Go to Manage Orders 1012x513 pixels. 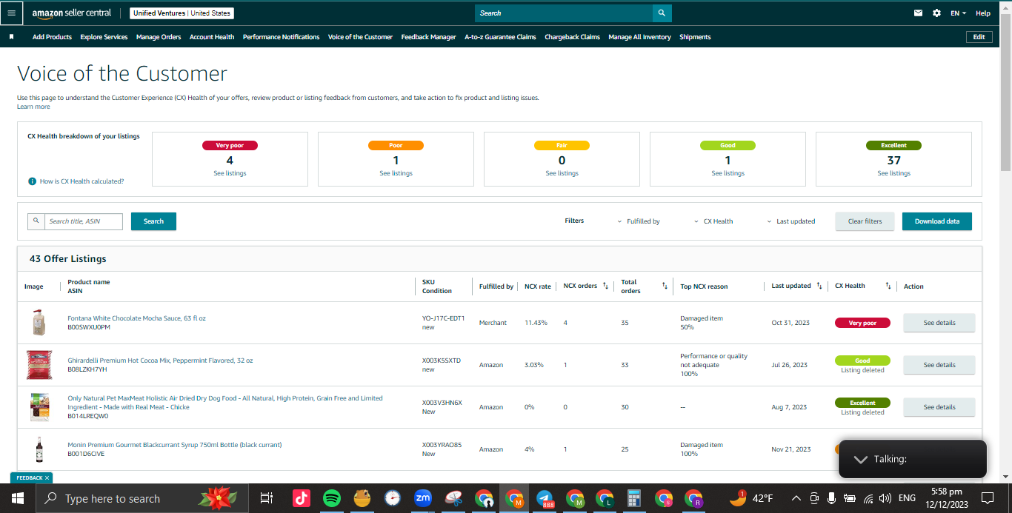[159, 37]
